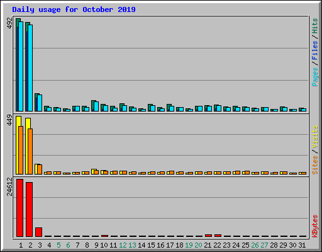Click the day 2 hits bar

28,67
